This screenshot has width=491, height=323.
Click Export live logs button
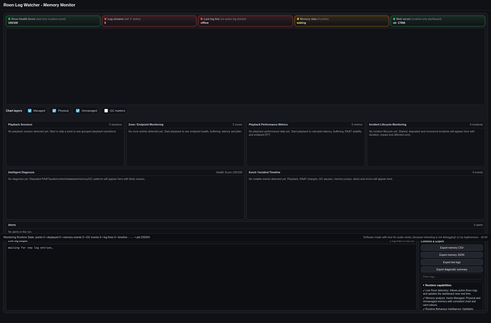(x=452, y=263)
